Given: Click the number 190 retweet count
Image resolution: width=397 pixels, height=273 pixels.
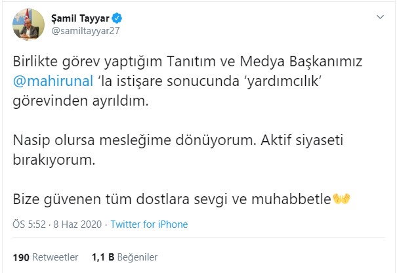Looking at the screenshot, I should pyautogui.click(x=20, y=257).
